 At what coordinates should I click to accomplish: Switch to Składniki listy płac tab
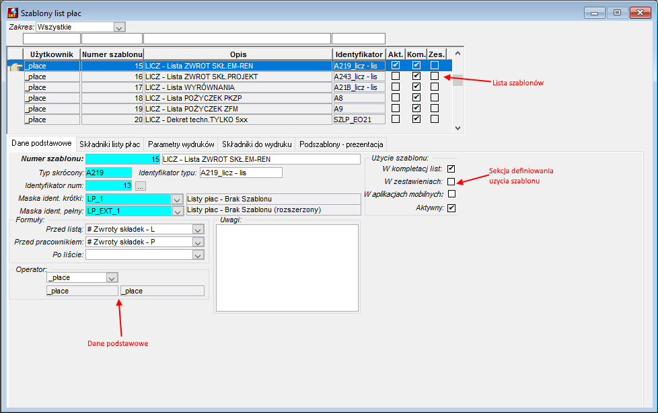click(x=110, y=144)
